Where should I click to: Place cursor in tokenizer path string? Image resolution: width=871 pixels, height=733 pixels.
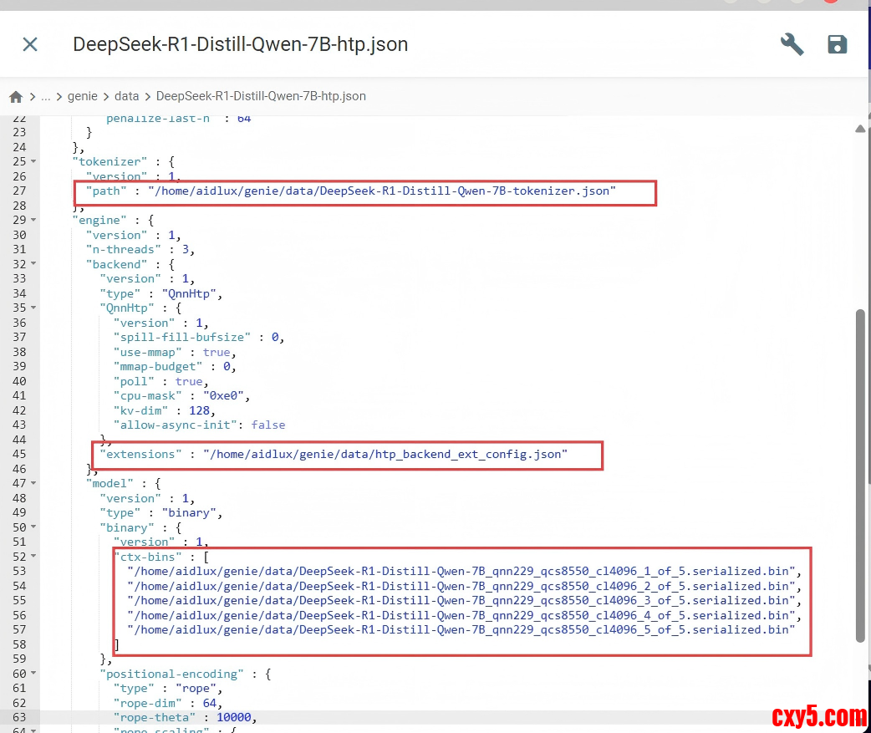click(381, 191)
